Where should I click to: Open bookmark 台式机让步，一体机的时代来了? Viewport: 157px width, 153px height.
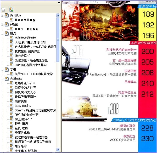(x=35, y=47)
